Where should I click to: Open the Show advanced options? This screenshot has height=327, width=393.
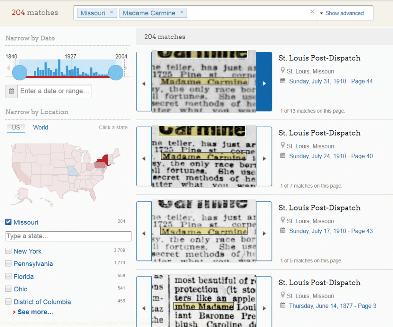tap(344, 13)
